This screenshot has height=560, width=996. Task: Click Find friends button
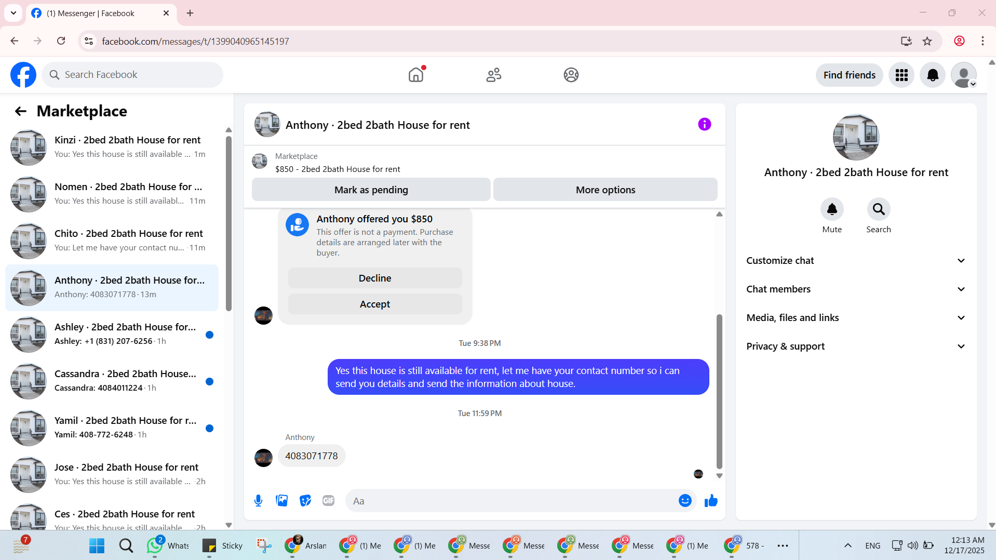[849, 75]
